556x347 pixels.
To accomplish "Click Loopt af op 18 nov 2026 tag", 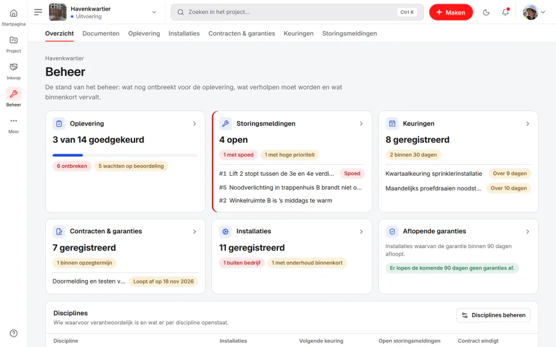I will click(163, 282).
